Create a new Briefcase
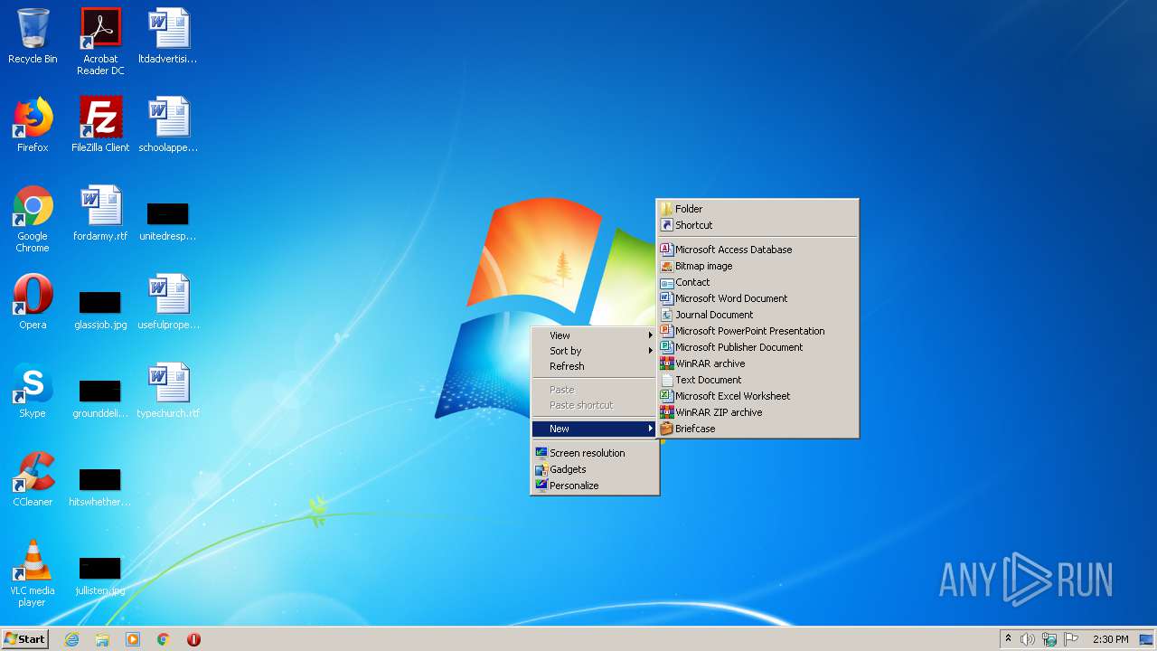Screen dimensions: 1157x651 click(757, 429)
